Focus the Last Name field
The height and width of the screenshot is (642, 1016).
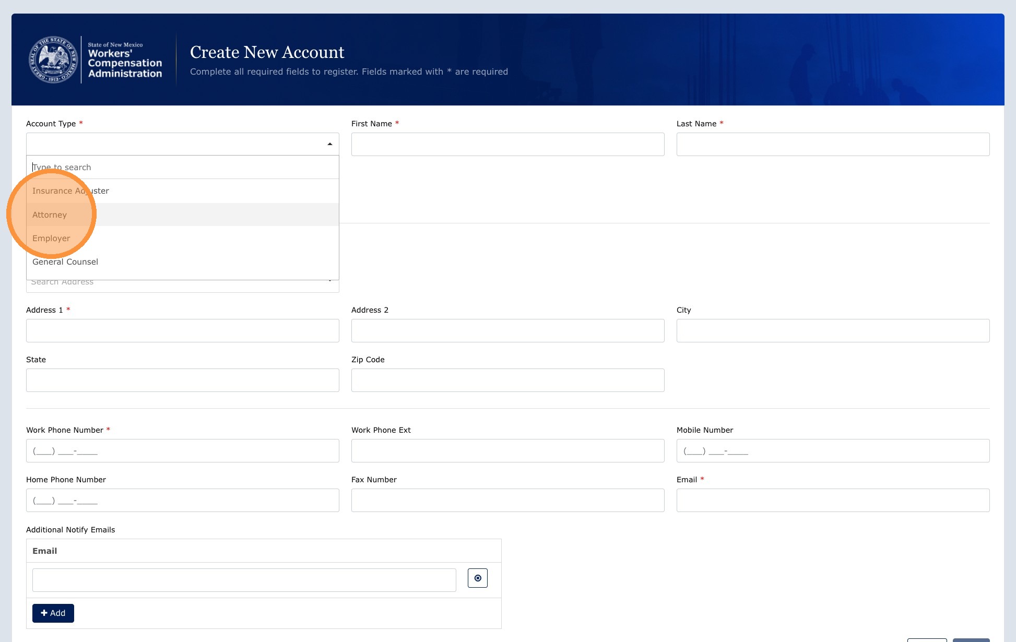(833, 144)
